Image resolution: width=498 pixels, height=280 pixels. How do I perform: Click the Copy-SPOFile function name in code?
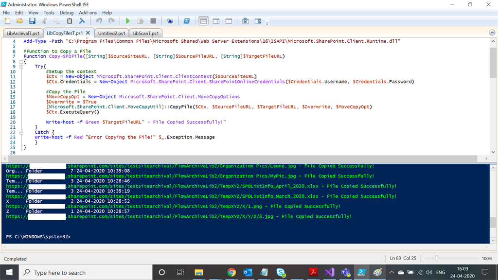66,56
